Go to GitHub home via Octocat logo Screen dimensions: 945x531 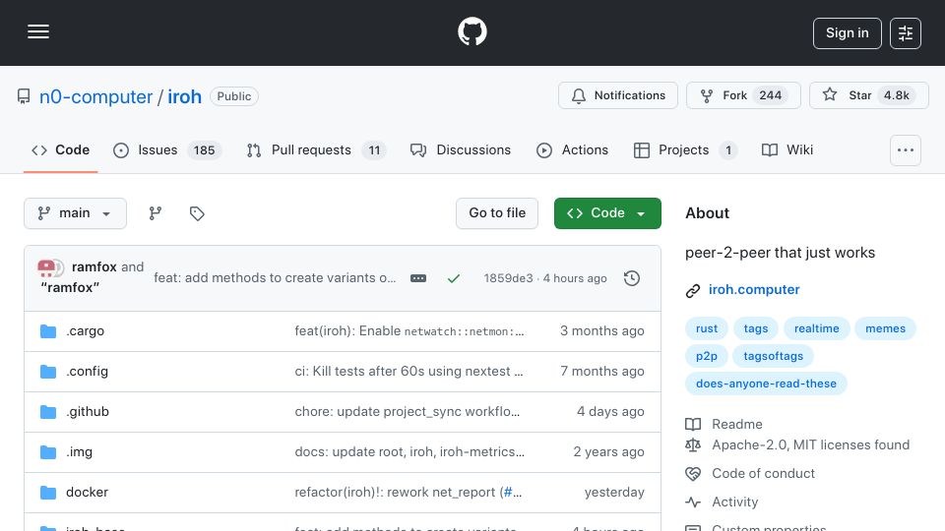point(472,31)
